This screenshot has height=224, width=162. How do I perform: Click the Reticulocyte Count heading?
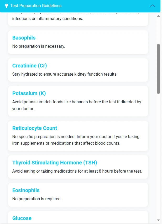click(x=35, y=128)
